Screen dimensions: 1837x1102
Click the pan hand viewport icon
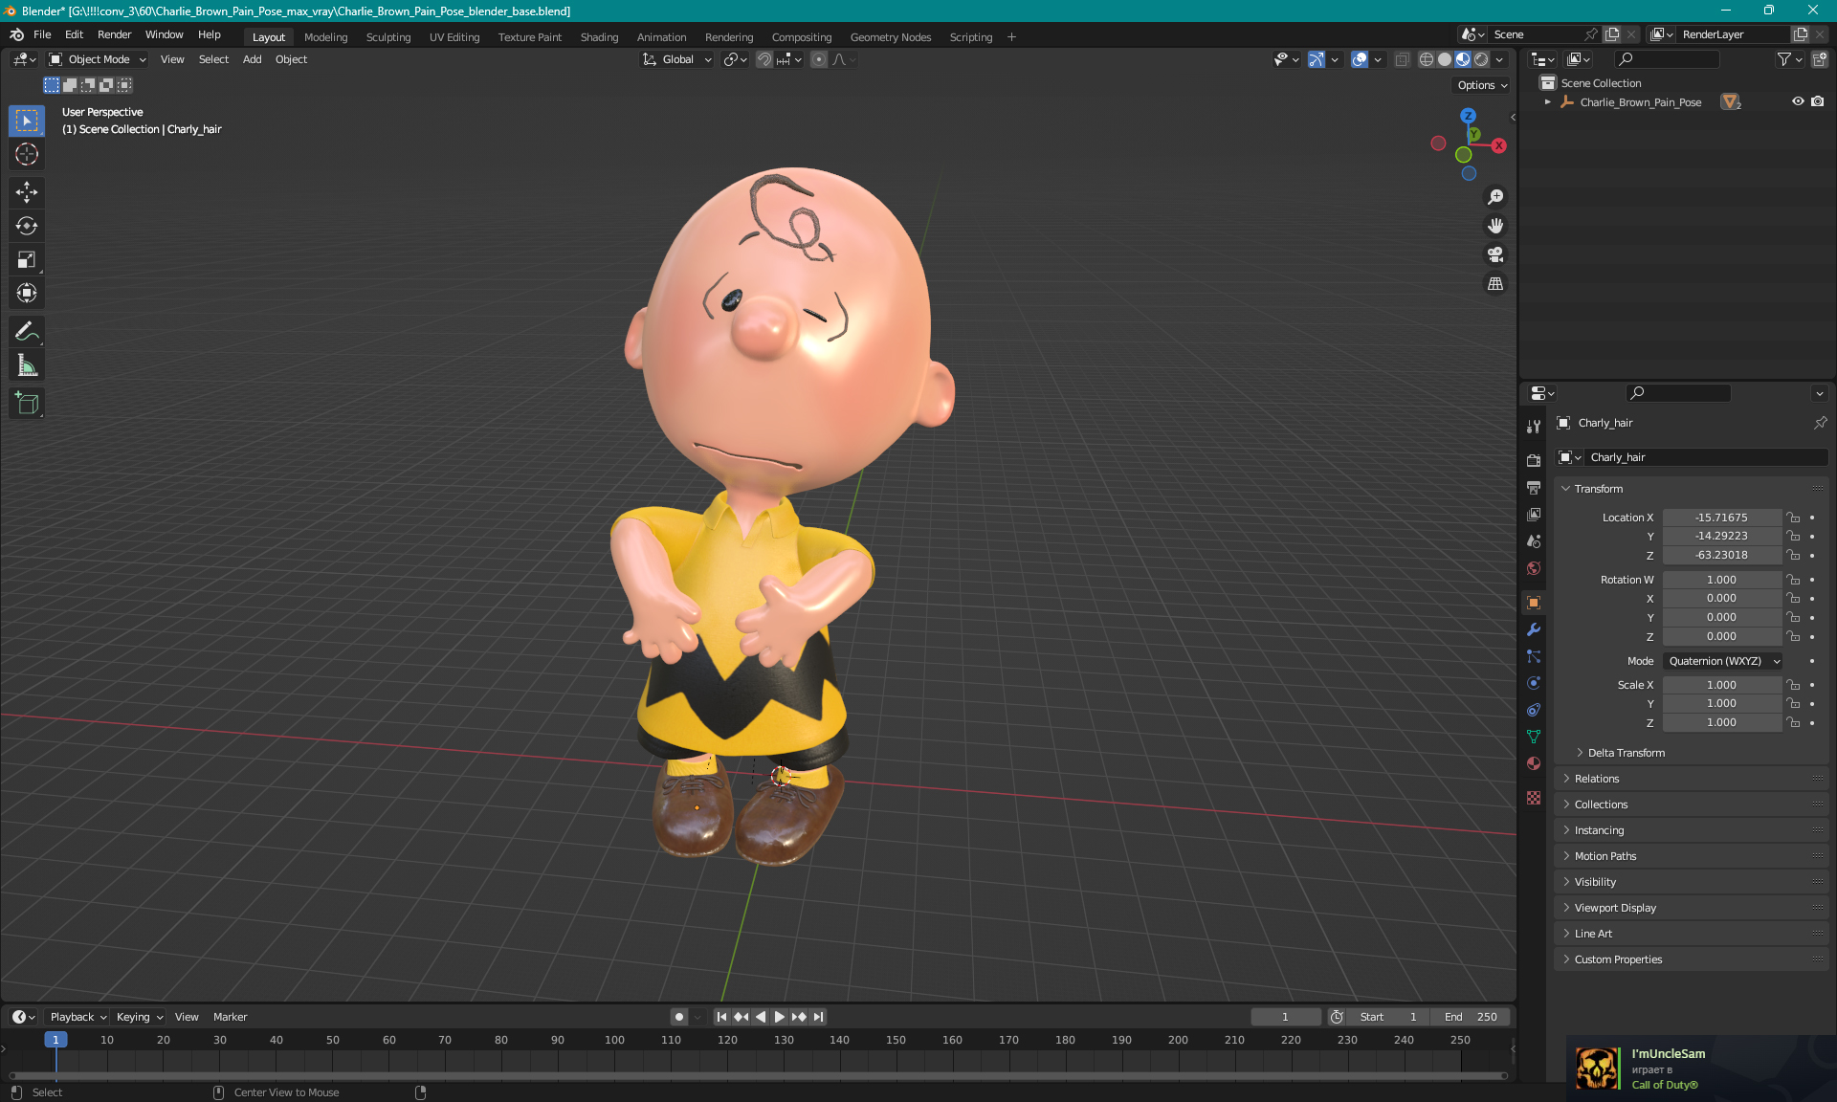coord(1495,226)
